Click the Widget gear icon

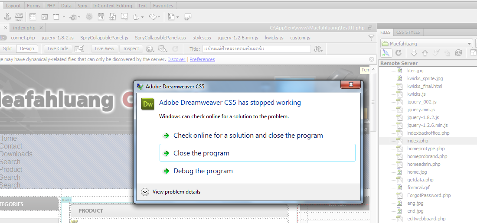tap(89, 17)
